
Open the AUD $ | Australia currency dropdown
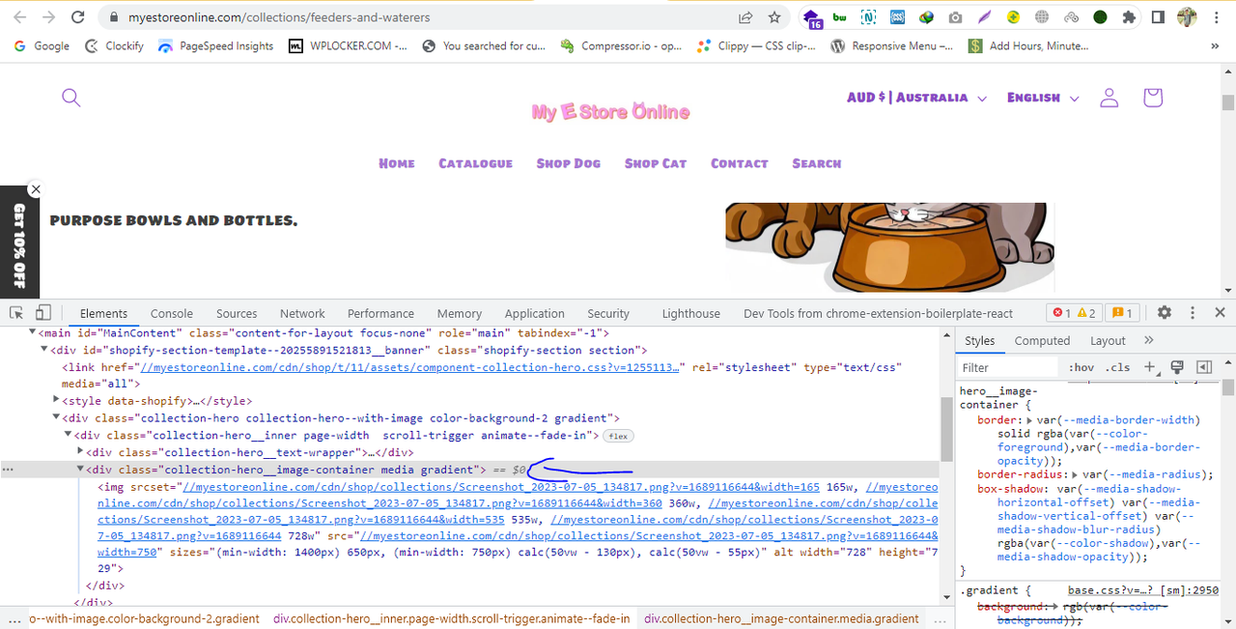[x=916, y=98]
